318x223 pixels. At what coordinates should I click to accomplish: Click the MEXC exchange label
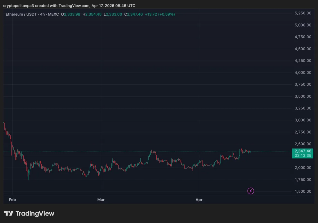pyautogui.click(x=54, y=14)
